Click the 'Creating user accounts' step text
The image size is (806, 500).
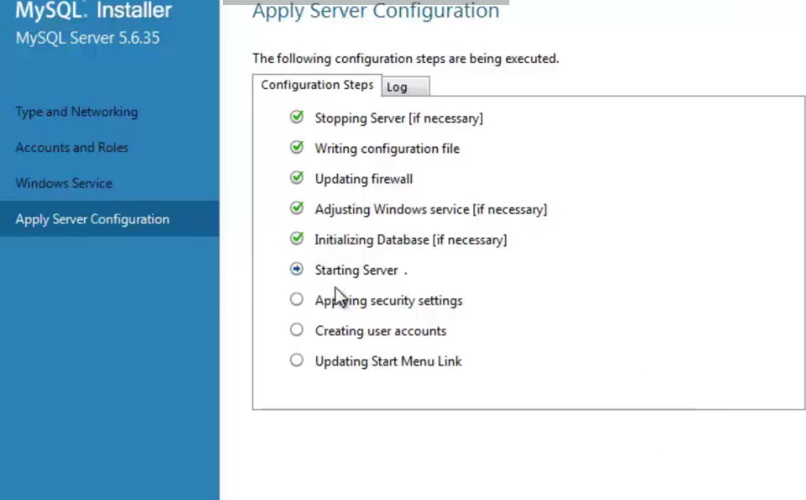[381, 331]
